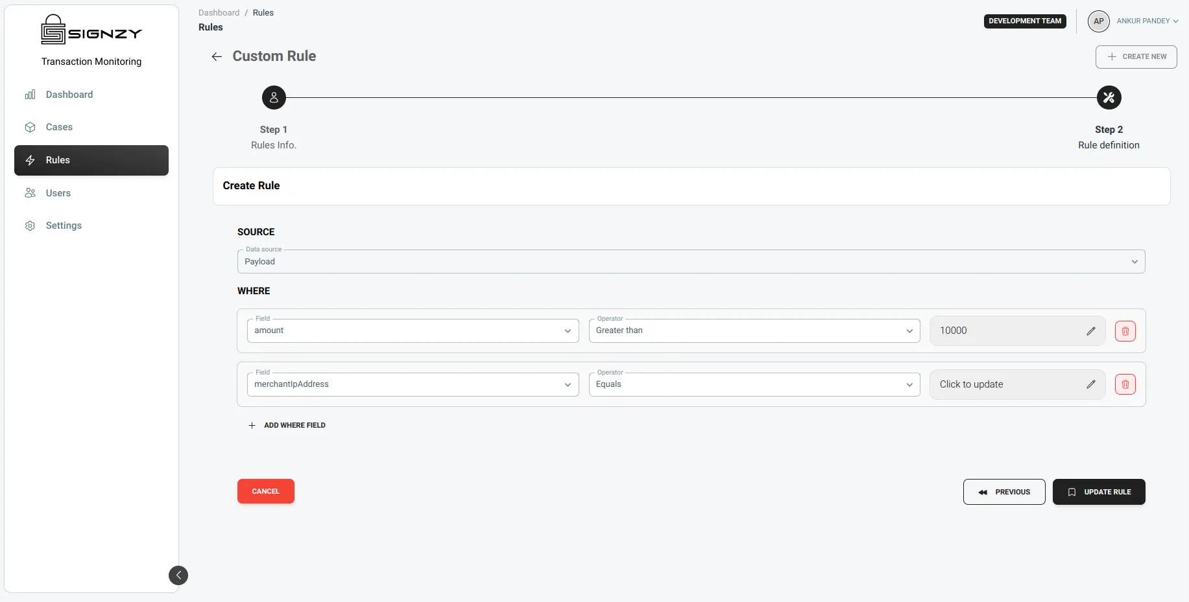This screenshot has width=1189, height=602.
Task: Click the Development Team badge
Action: click(x=1025, y=21)
